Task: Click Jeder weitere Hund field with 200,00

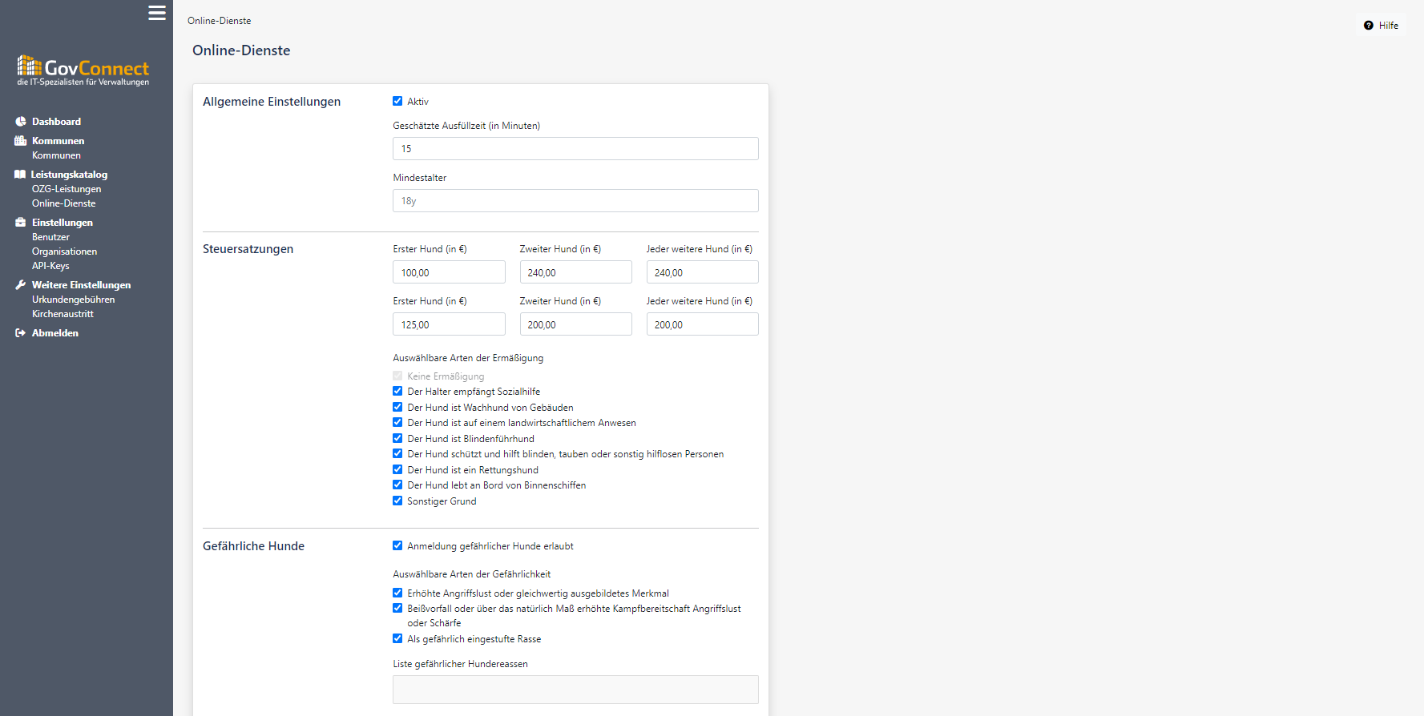Action: coord(702,324)
